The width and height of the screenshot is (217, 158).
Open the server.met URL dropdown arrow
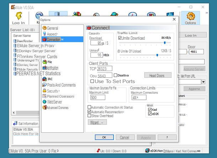[203, 82]
